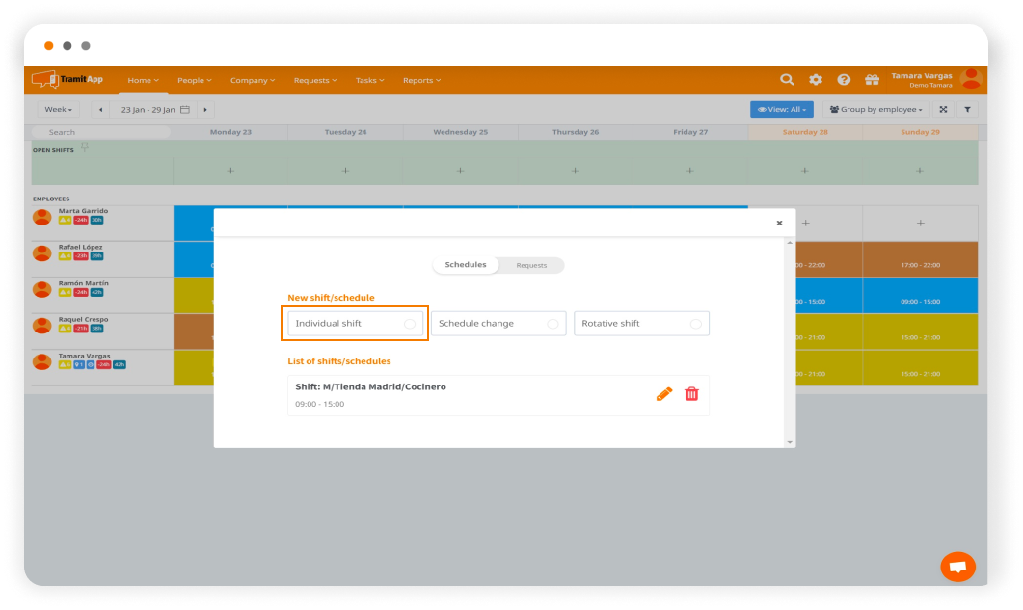This screenshot has width=1023, height=610.
Task: Open the Reports menu in the navigation bar
Action: coord(421,80)
